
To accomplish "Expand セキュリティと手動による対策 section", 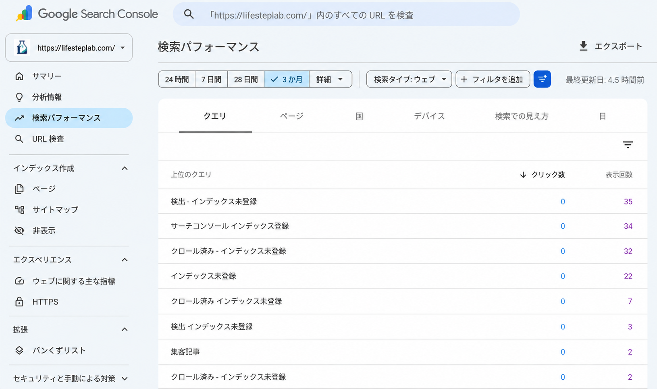I will 125,379.
